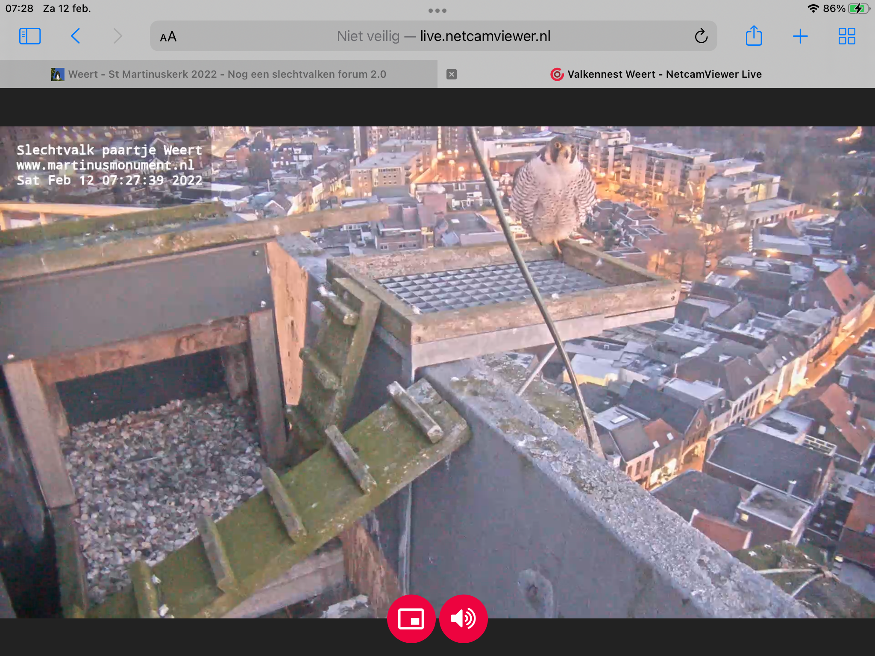Close the Valkennest Weert tab
The width and height of the screenshot is (875, 656).
pos(452,74)
